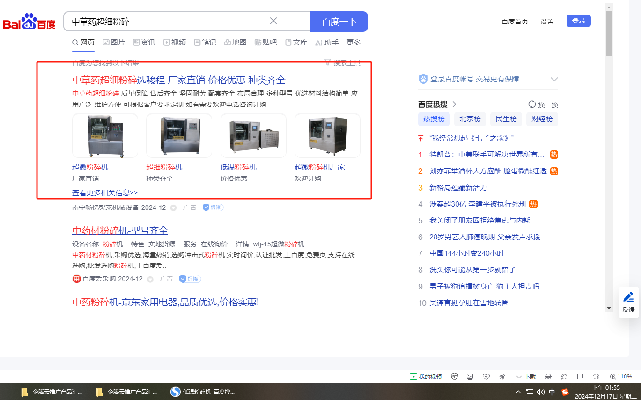Open the 中药粉碎机-京东家用电器 result
Screen dimensions: 641x400
click(x=165, y=302)
